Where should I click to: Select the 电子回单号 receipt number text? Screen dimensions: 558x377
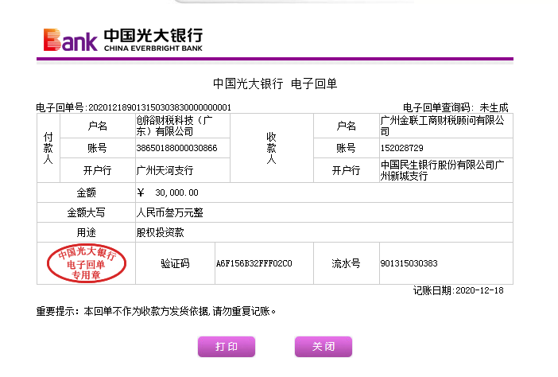click(x=134, y=107)
